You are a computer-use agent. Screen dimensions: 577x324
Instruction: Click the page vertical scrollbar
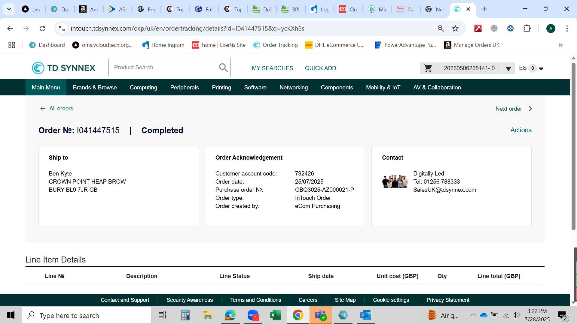pyautogui.click(x=573, y=147)
